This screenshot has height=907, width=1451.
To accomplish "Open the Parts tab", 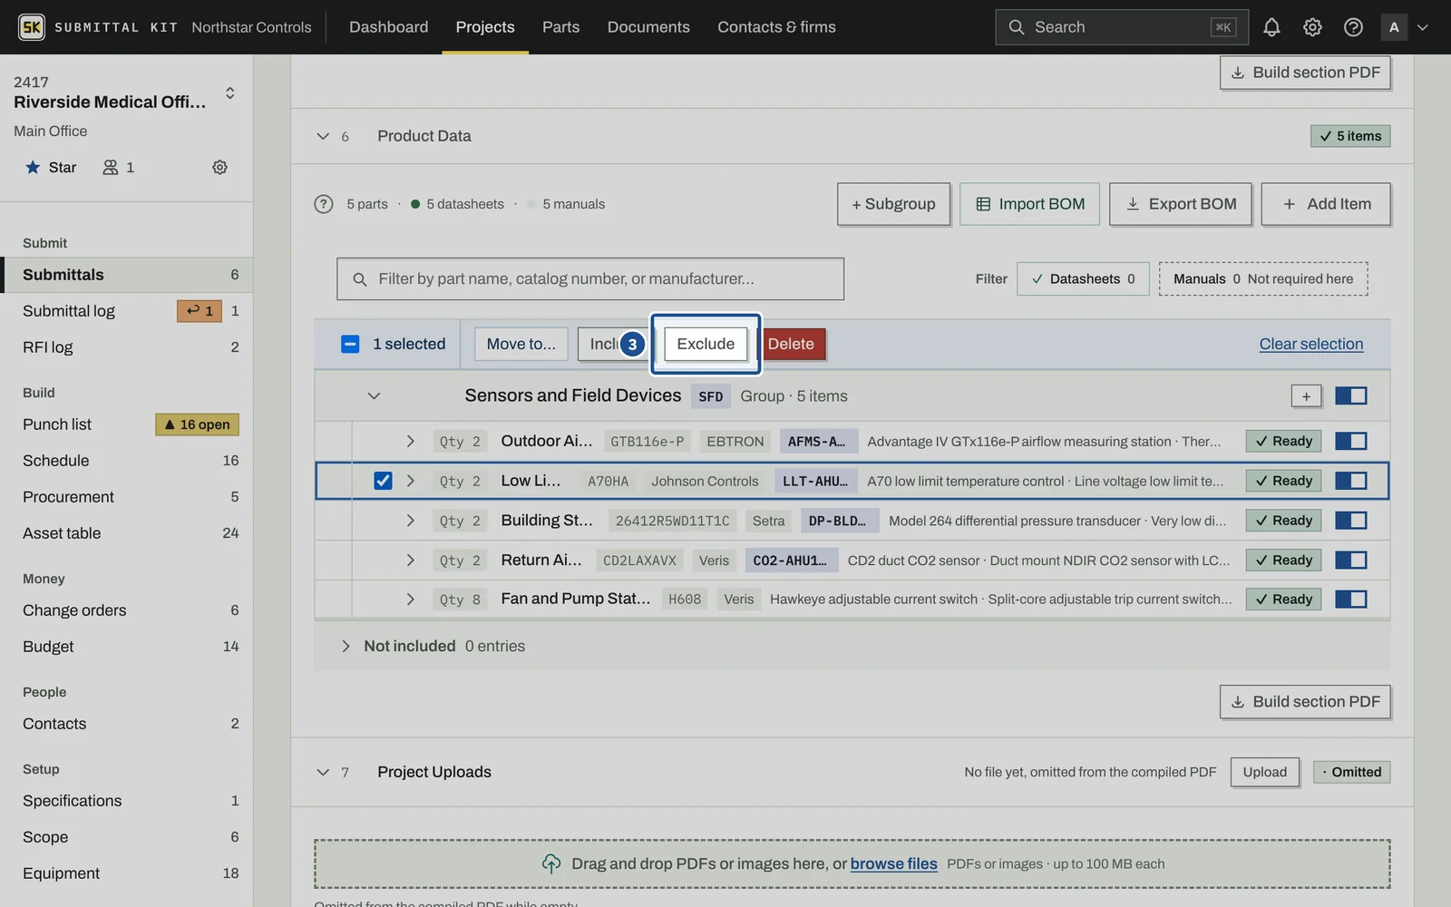I will point(560,27).
